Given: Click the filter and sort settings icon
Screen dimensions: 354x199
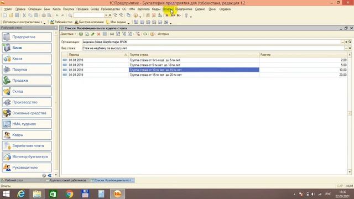Looking at the screenshot, I should 118,34.
